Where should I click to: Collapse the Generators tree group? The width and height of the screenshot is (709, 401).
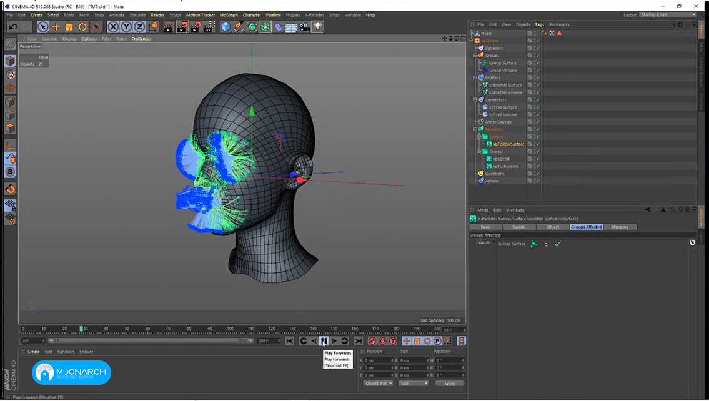click(x=475, y=100)
